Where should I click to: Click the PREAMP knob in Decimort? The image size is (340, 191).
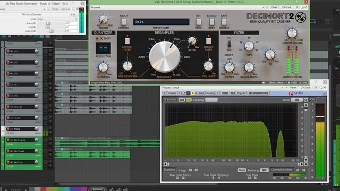tap(103, 20)
